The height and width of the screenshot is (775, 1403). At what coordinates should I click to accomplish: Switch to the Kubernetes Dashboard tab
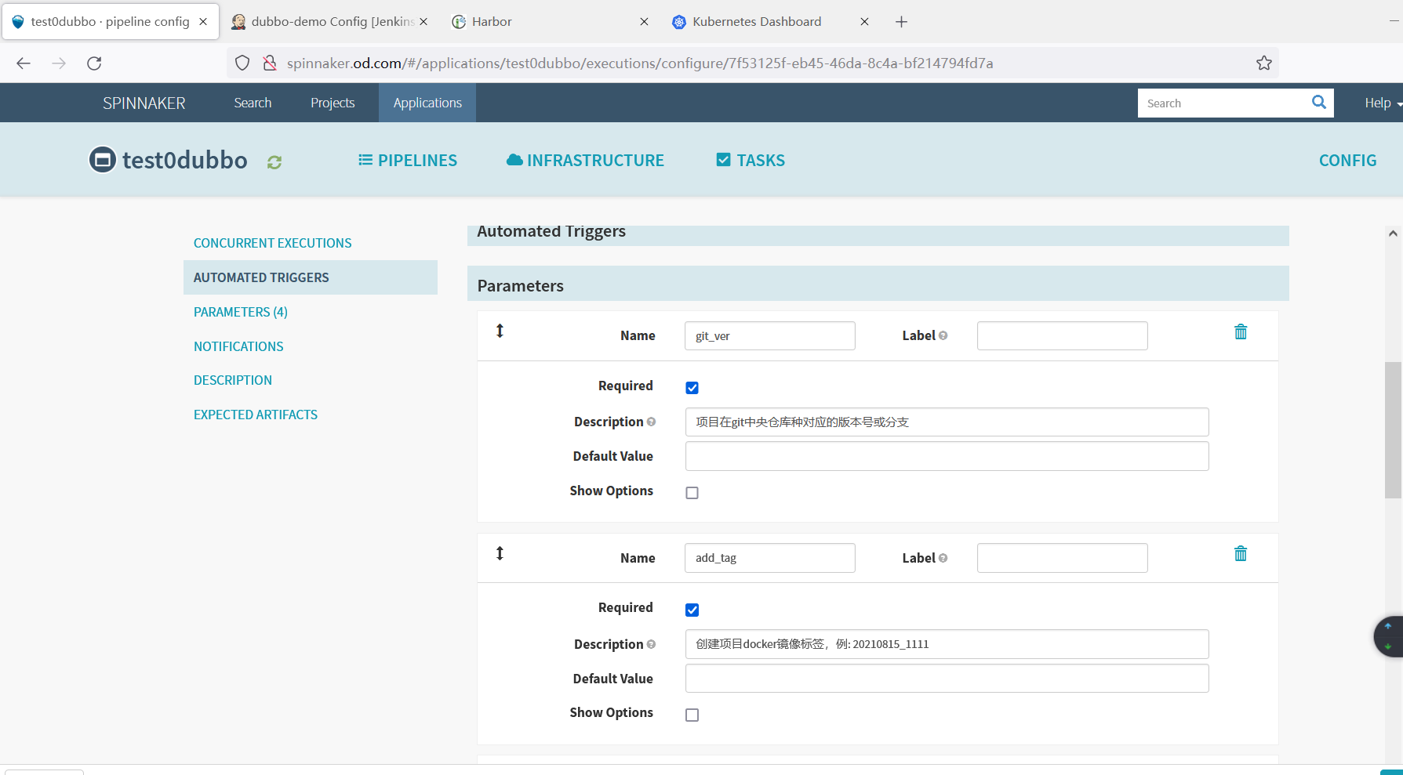point(756,22)
